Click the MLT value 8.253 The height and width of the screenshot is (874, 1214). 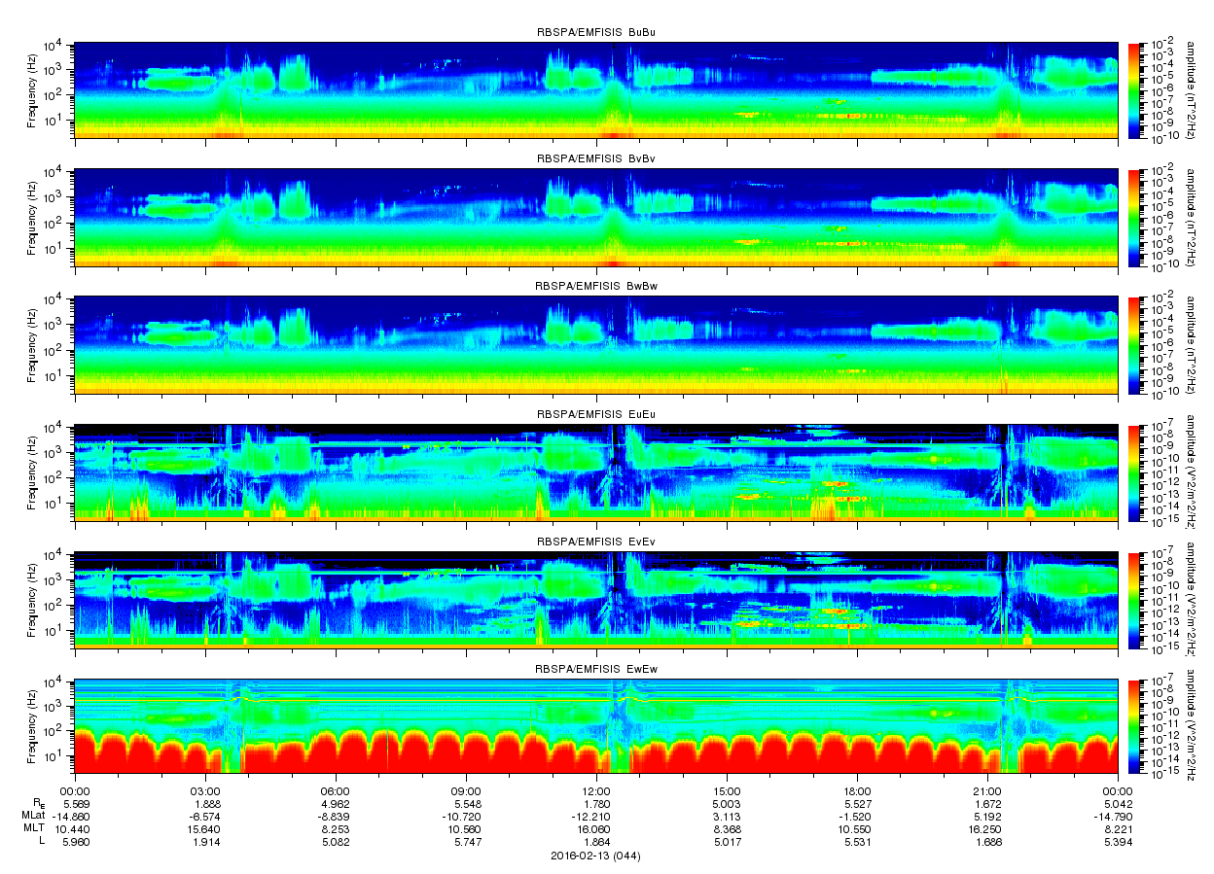(x=336, y=827)
